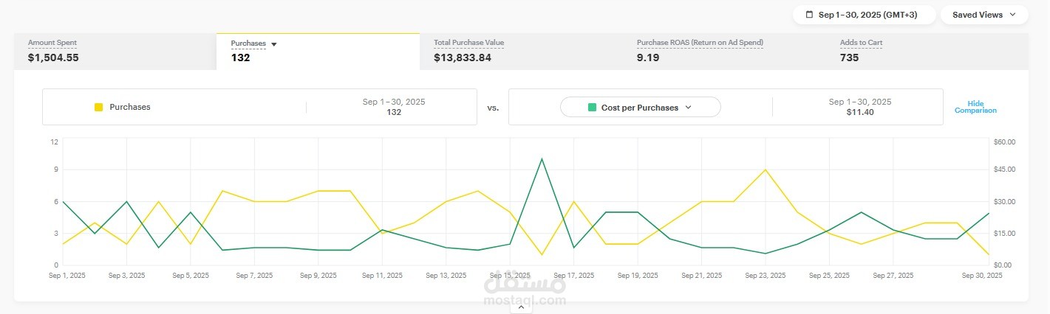
Task: Click the Sep 3, 2025 axis label
Action: 126,276
